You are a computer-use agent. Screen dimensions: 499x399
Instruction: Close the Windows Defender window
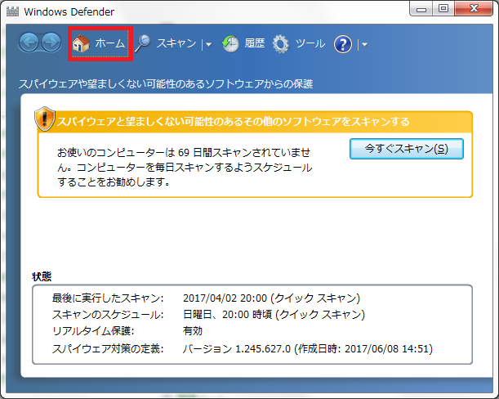474,9
